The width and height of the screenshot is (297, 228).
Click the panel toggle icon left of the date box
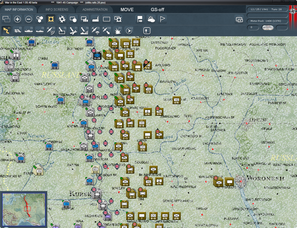point(239,19)
